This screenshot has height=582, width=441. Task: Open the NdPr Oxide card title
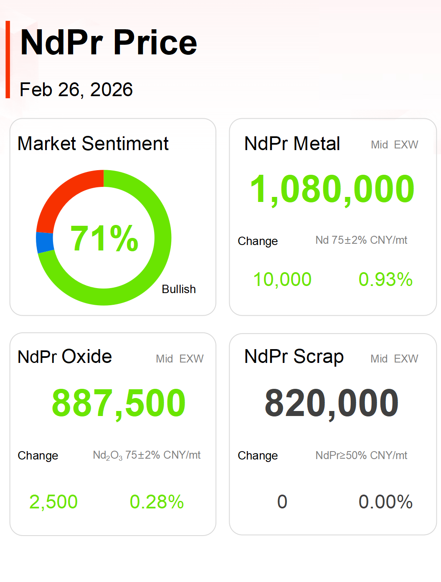click(x=65, y=357)
